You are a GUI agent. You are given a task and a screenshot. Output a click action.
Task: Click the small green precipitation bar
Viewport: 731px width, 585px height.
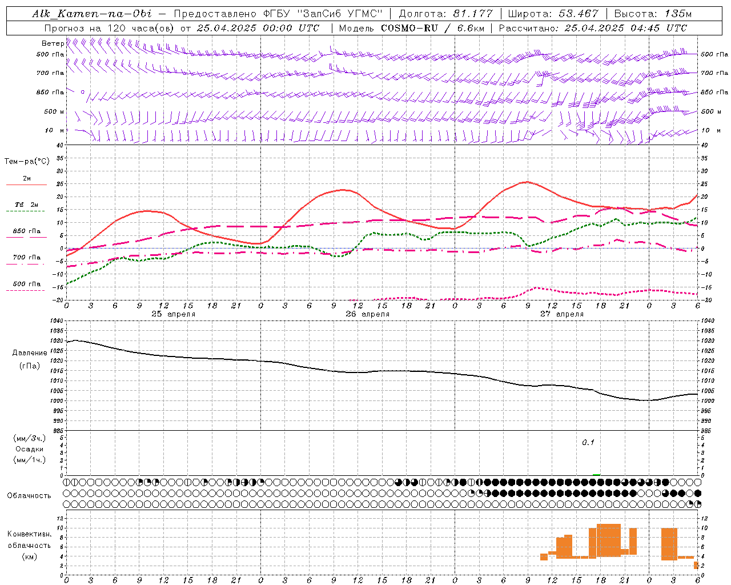coord(596,474)
